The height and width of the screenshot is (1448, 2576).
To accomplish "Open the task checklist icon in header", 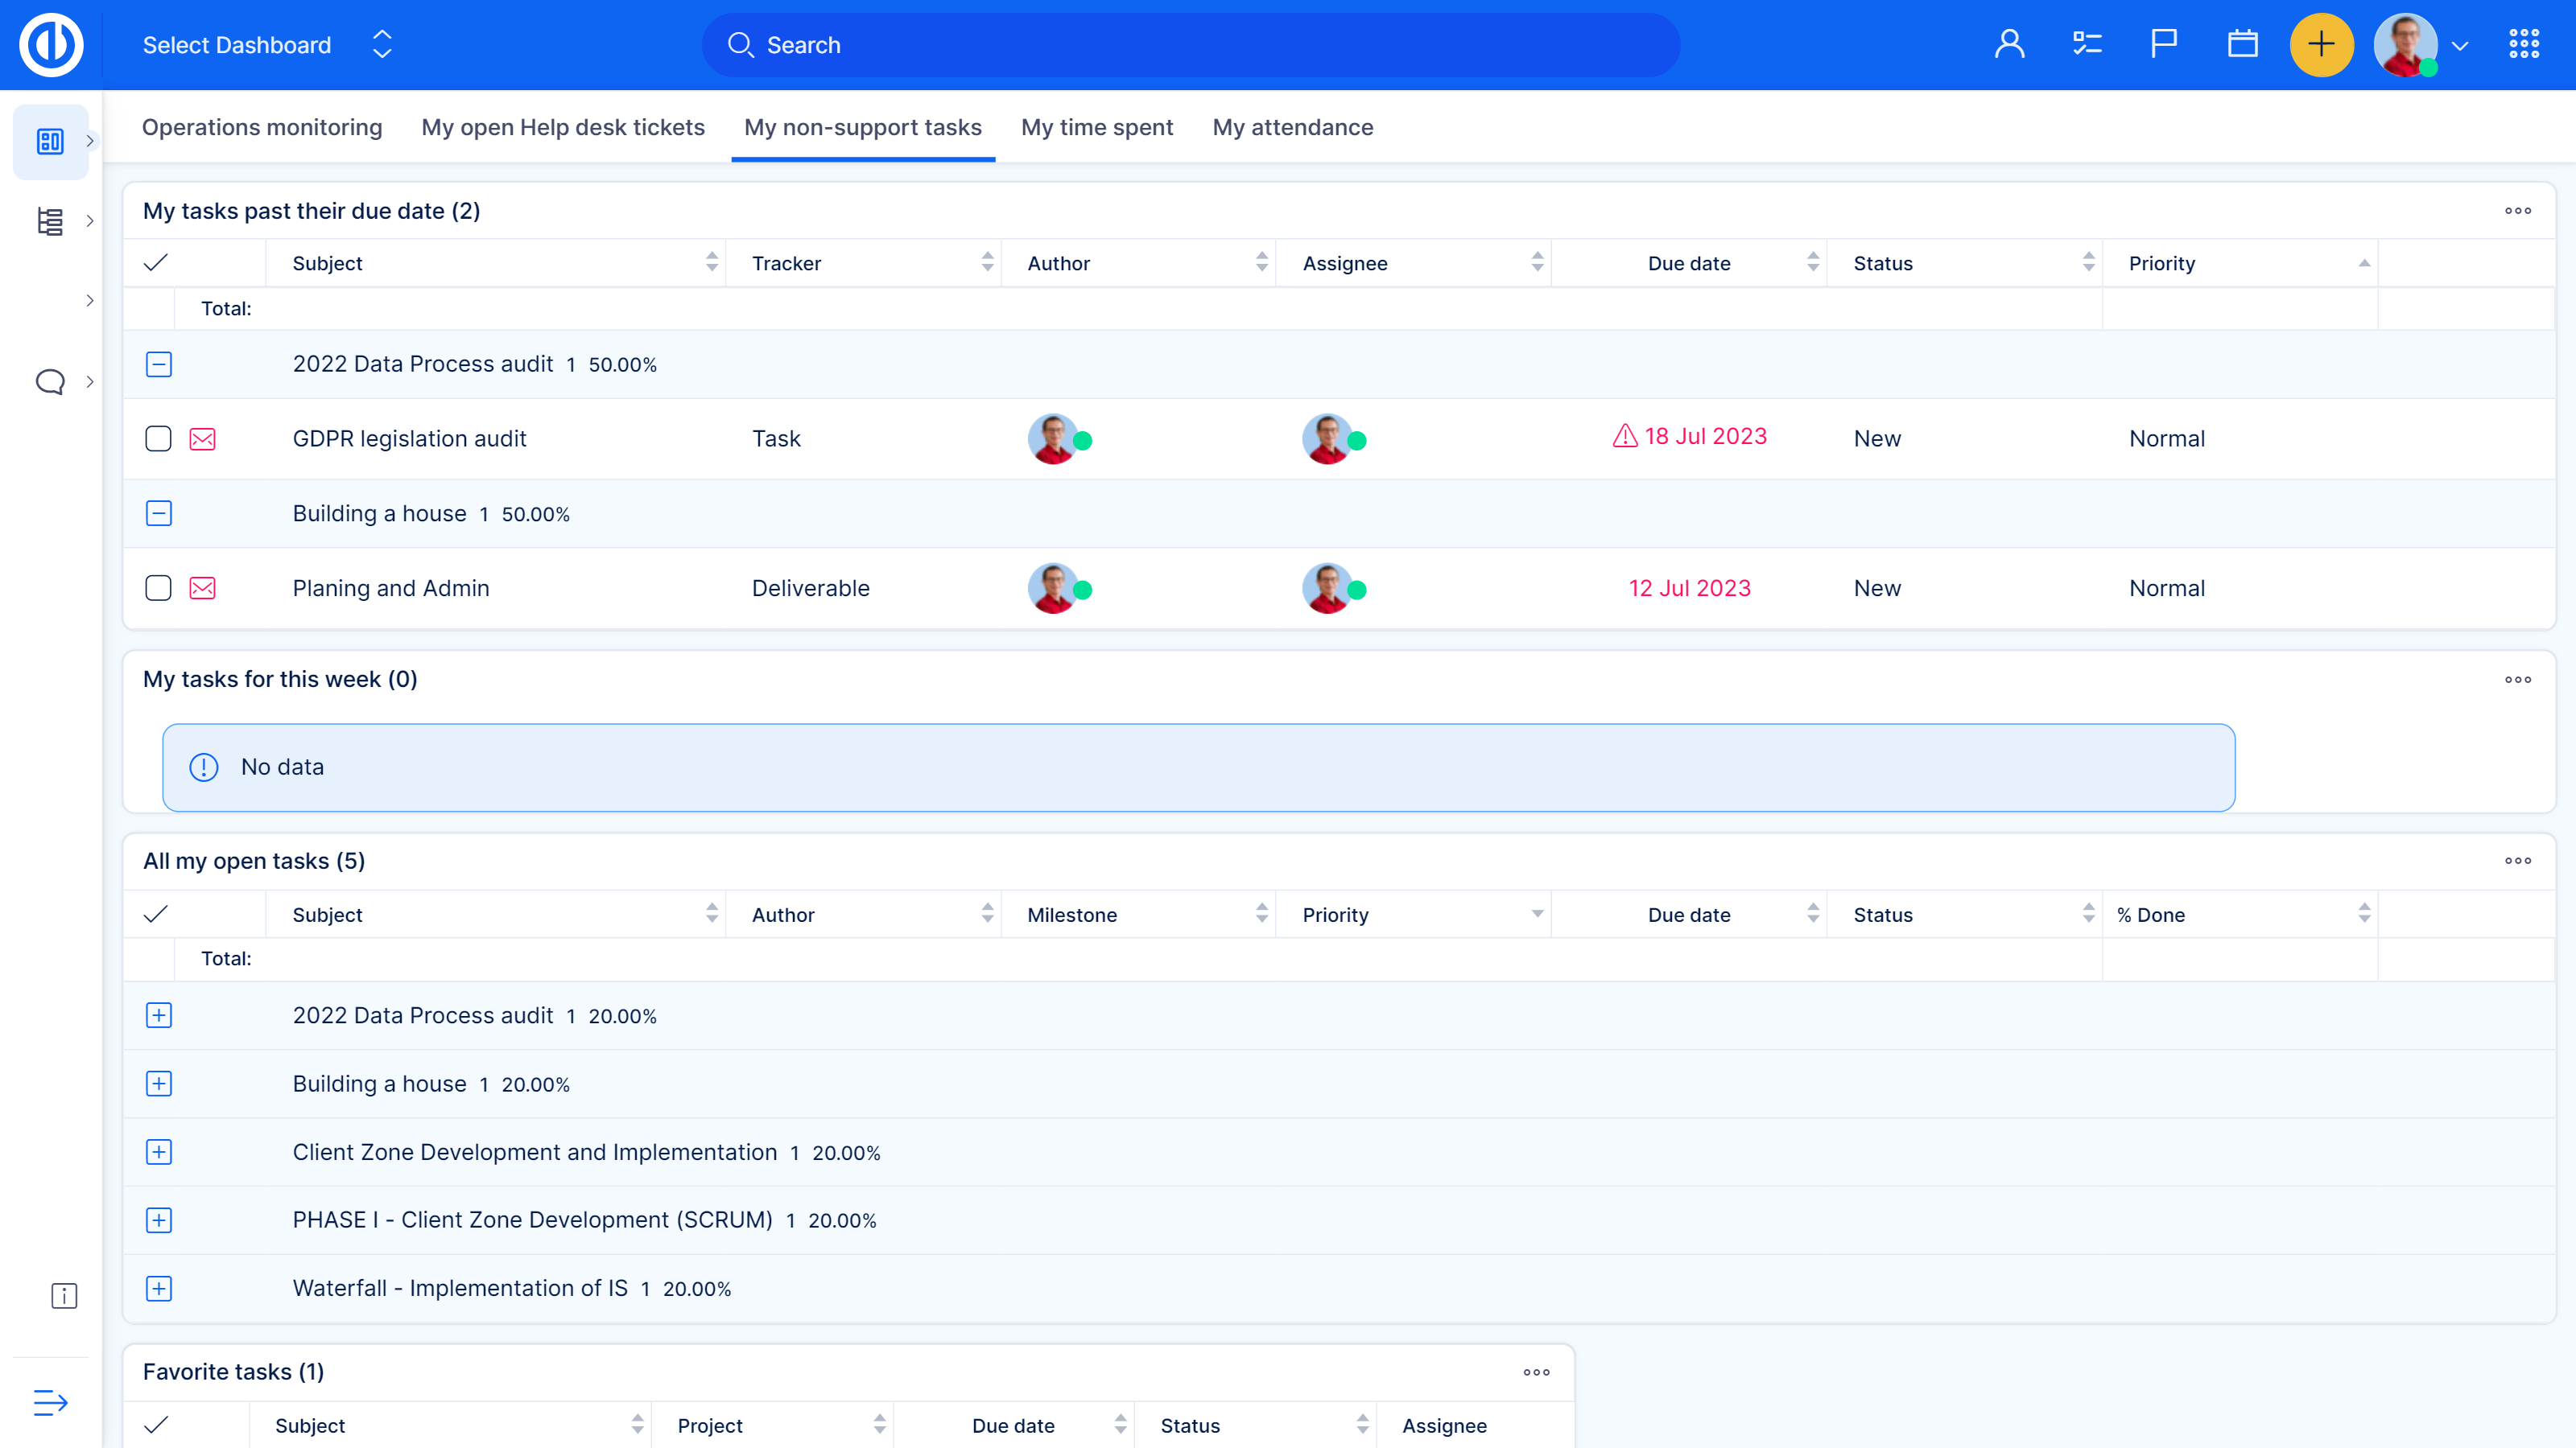I will point(2086,45).
